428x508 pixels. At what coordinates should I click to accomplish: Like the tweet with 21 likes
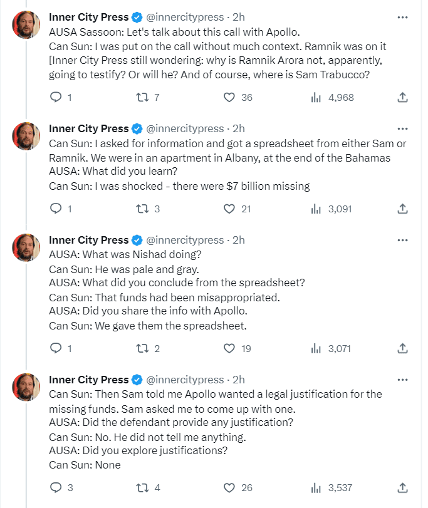click(229, 209)
